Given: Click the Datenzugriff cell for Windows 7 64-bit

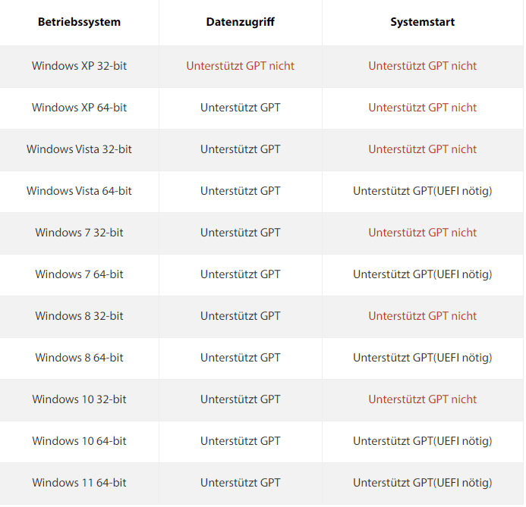Looking at the screenshot, I should click(x=240, y=274).
